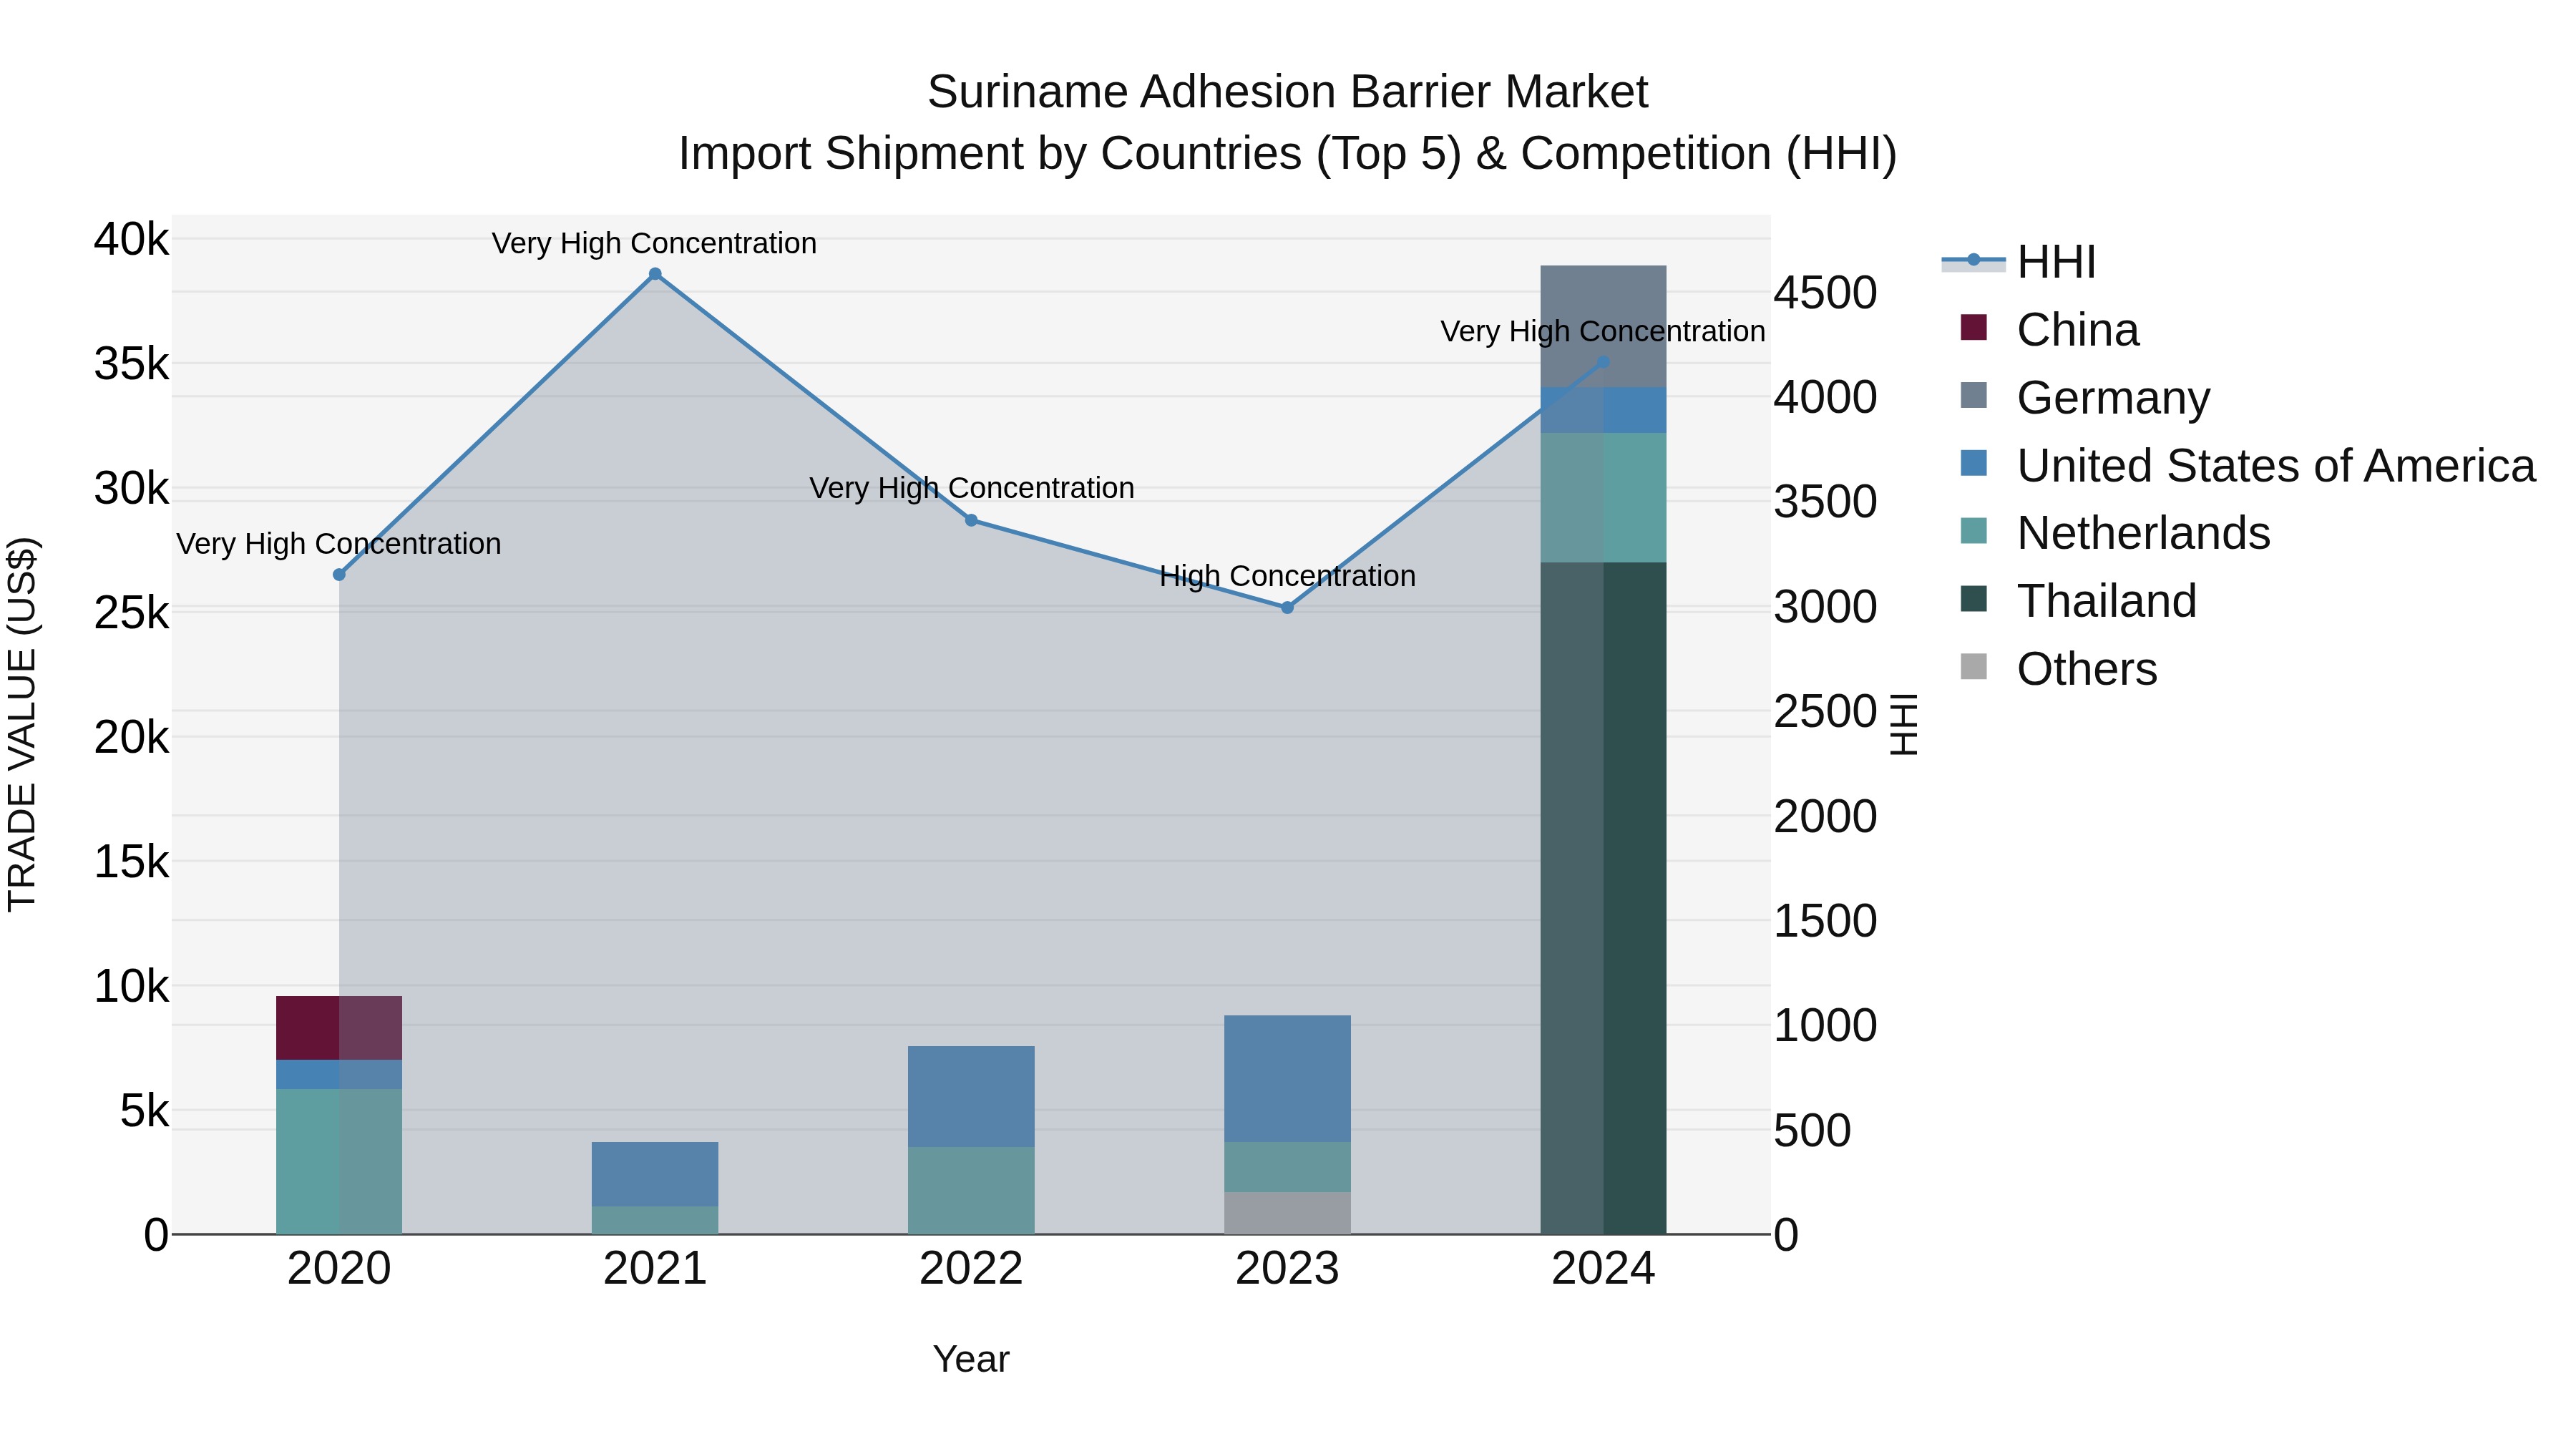Viewport: 2576px width, 1449px height.
Task: Click the Germany gray-blue color swatch
Action: tap(1974, 395)
